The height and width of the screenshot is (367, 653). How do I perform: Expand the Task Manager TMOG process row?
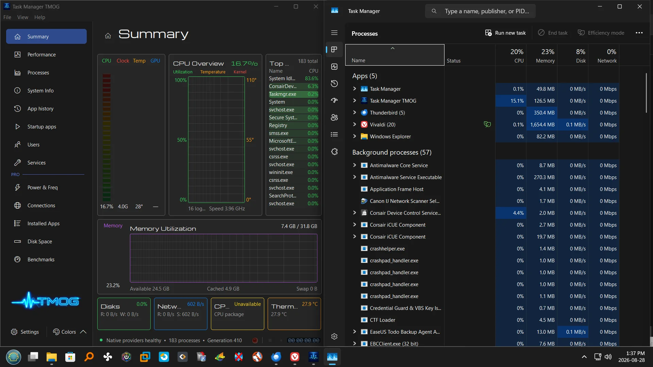tap(354, 101)
